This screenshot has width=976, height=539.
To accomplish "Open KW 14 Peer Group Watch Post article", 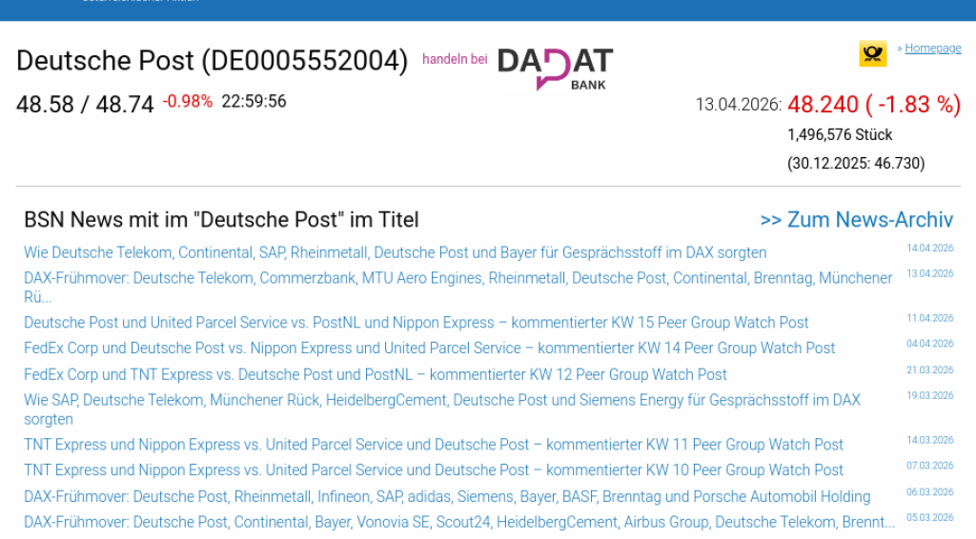I will [430, 348].
